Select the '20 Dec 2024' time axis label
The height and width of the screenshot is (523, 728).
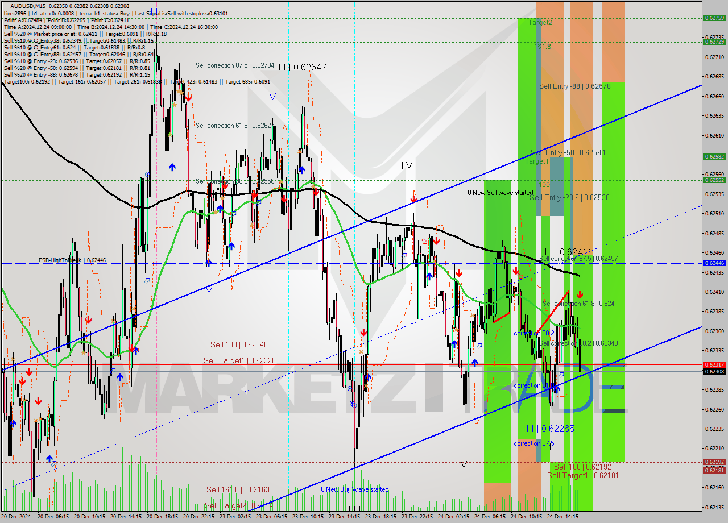[16, 517]
